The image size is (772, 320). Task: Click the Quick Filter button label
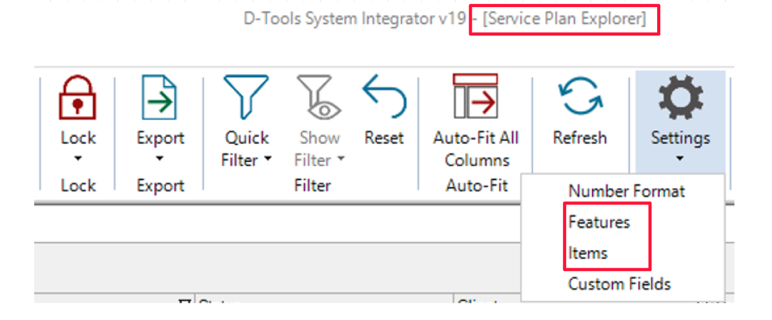point(246,149)
